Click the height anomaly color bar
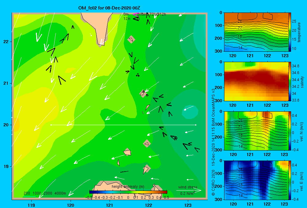 (128, 192)
